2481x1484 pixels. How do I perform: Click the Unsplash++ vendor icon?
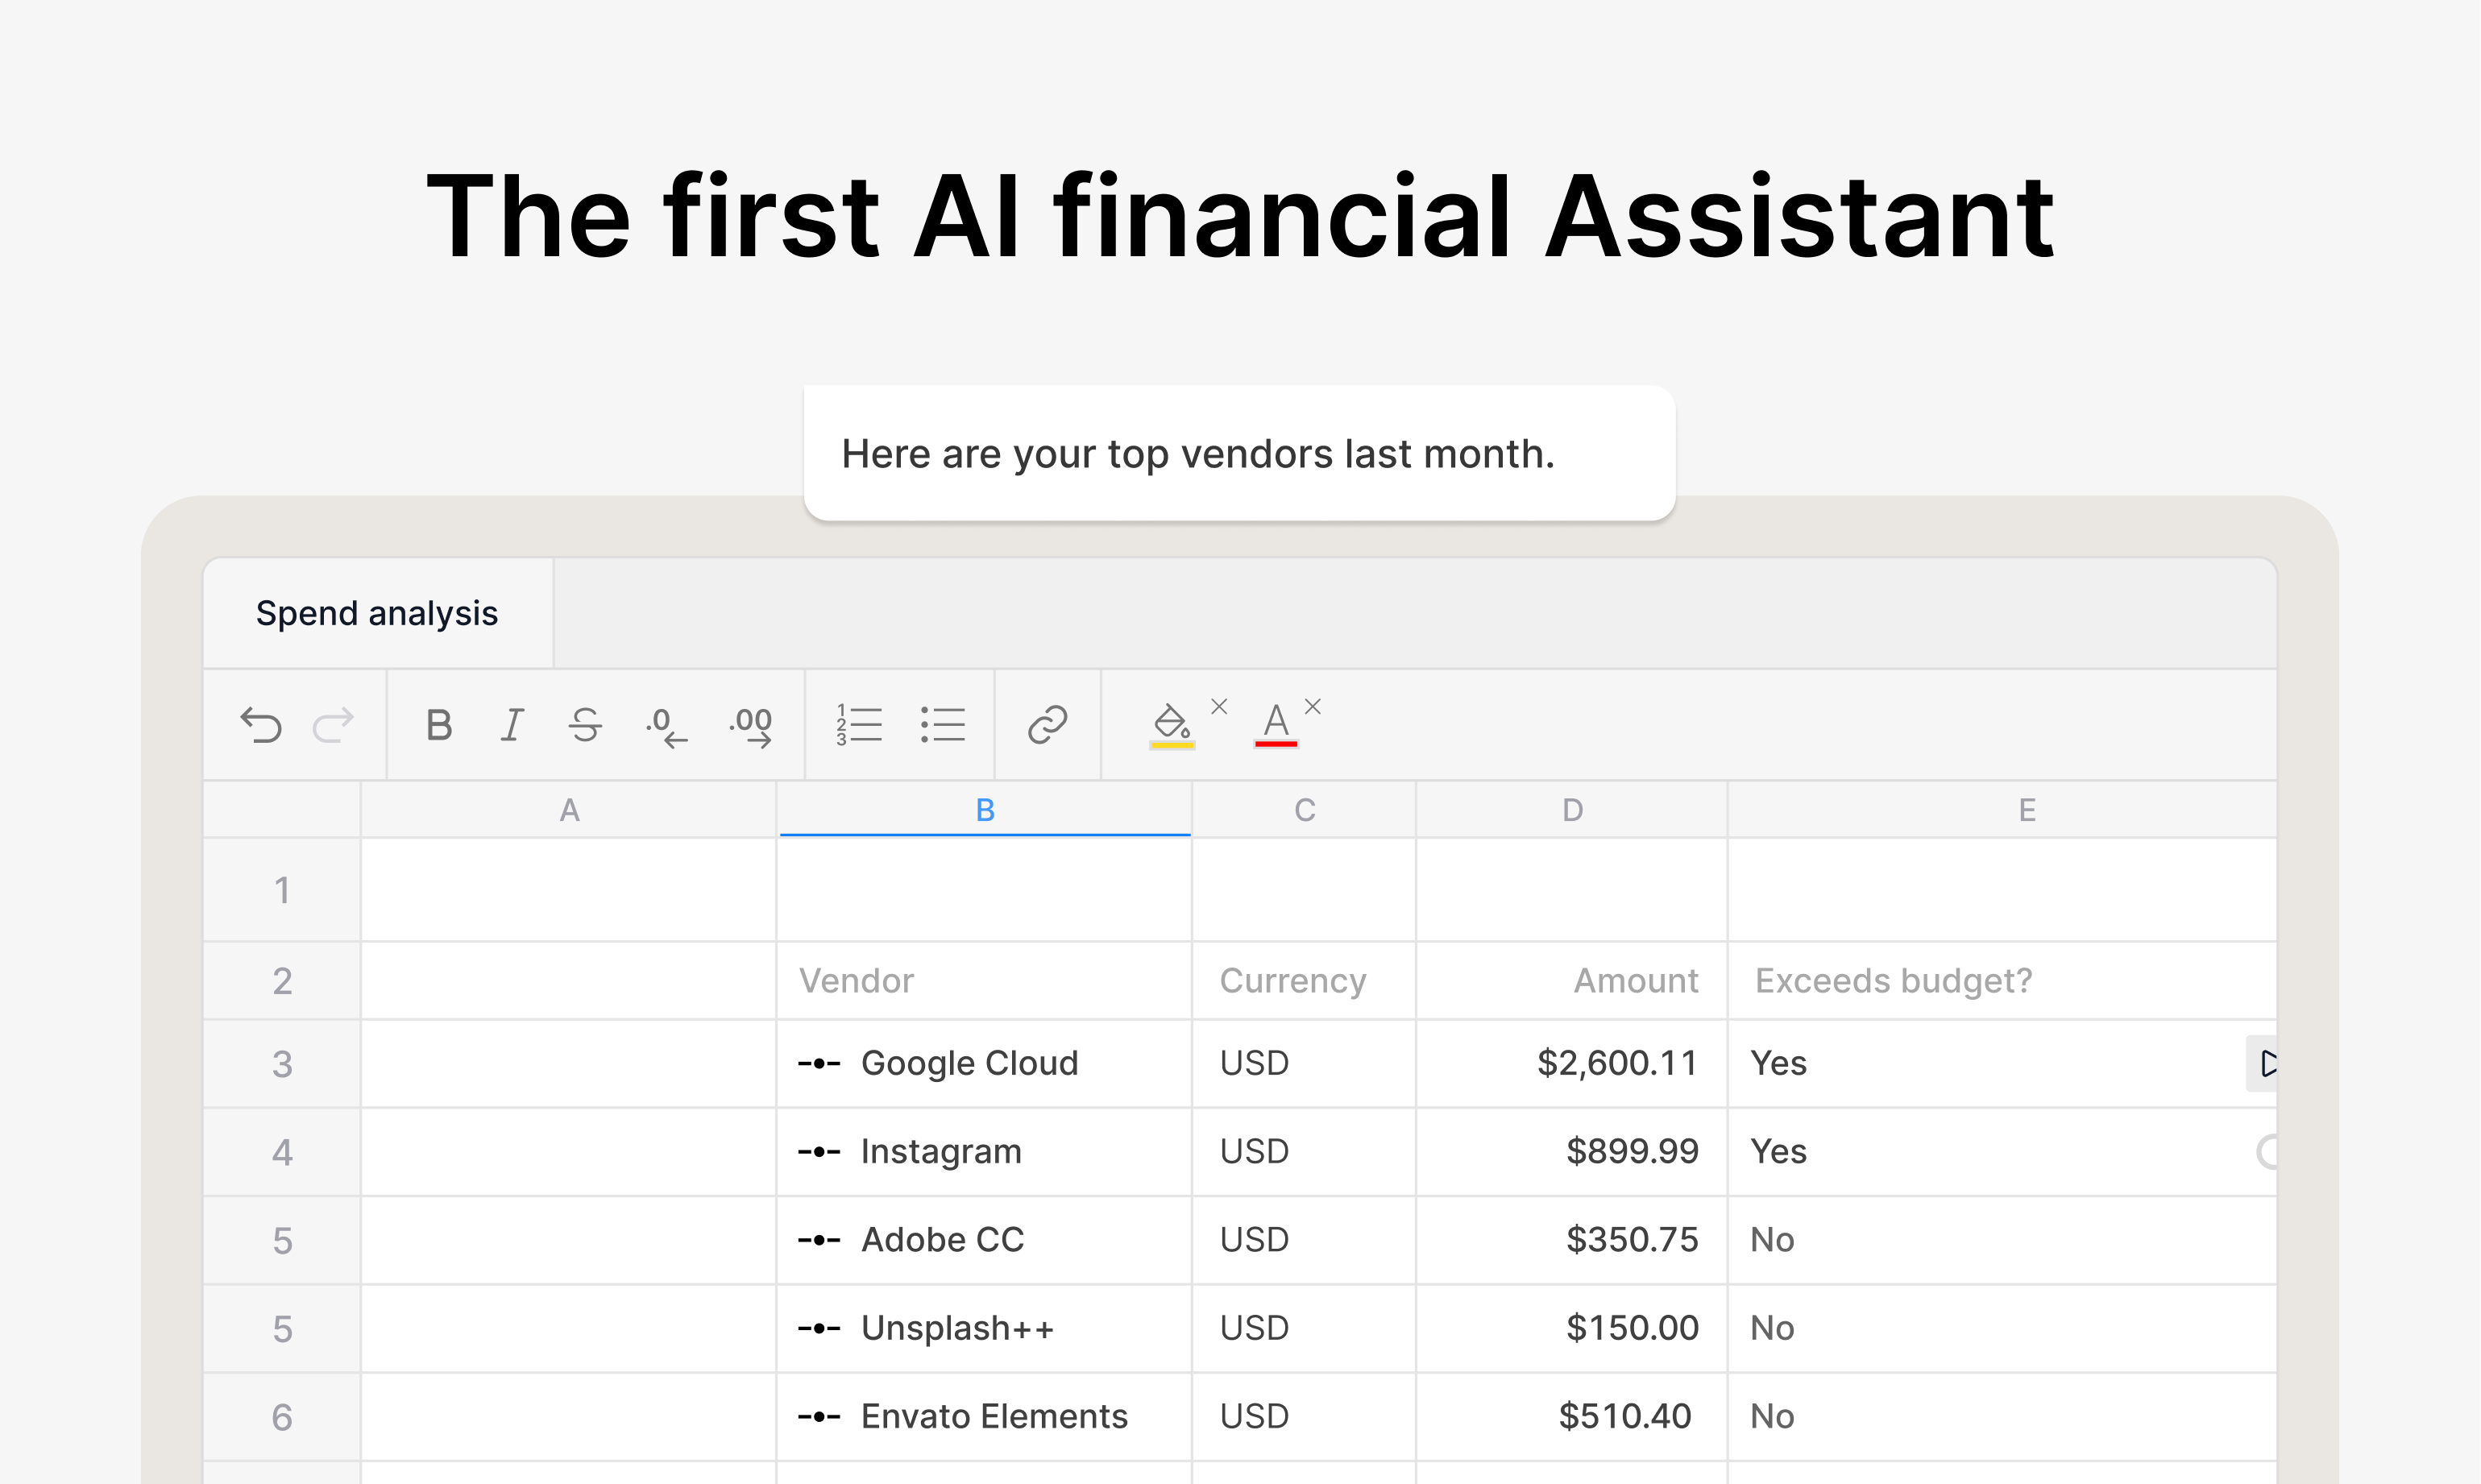tap(819, 1328)
